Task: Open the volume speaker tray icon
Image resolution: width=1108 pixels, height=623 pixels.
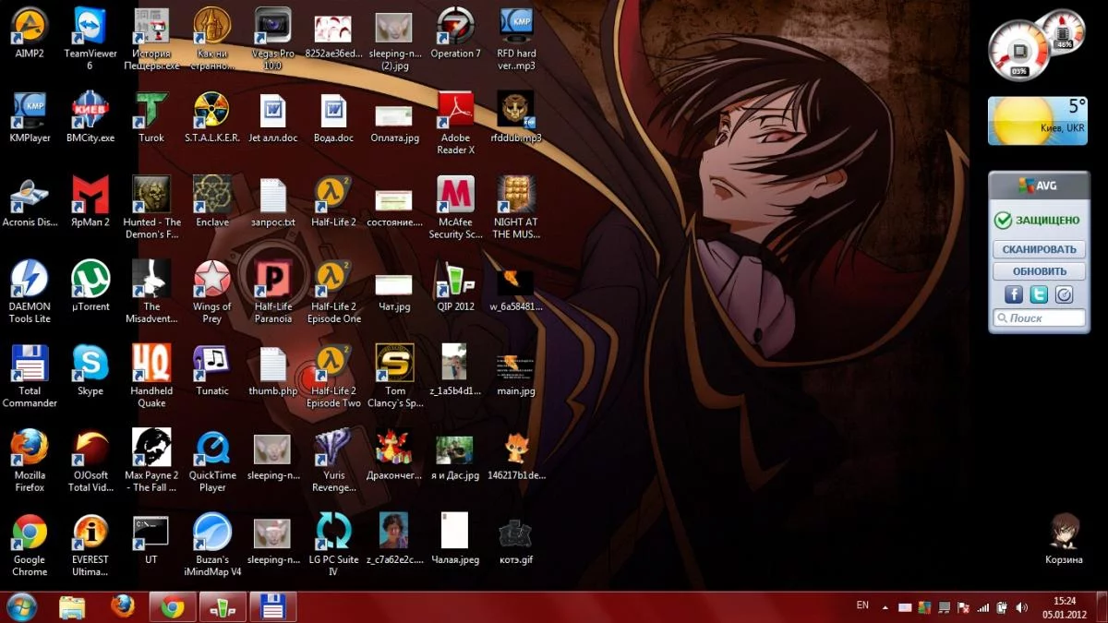Action: pyautogui.click(x=1022, y=607)
